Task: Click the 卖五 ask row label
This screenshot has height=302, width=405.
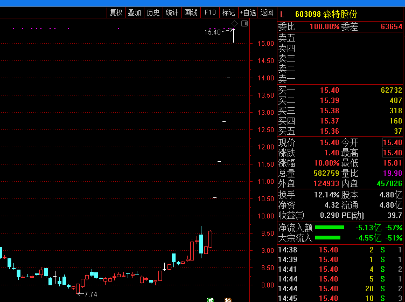Action: (287, 38)
